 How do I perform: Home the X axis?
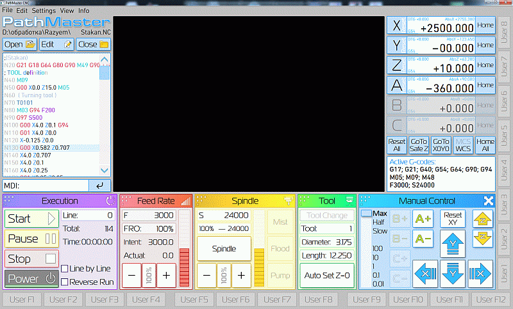click(485, 25)
